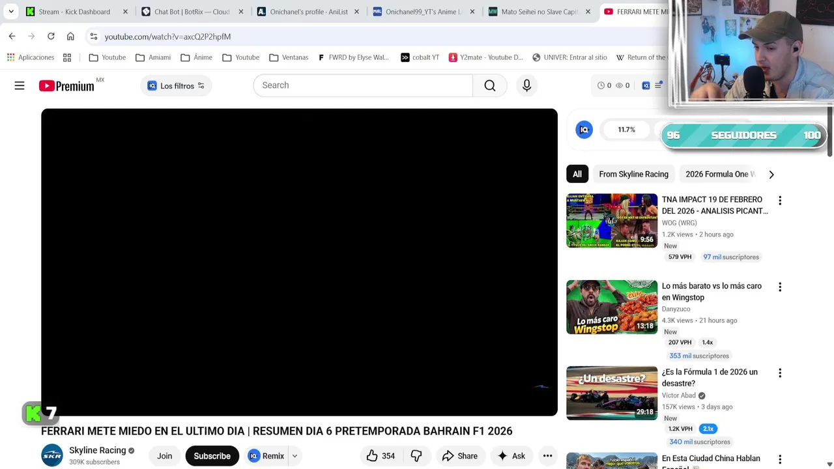Open options for Fórmula 1 2026 video
834x469 pixels.
[x=780, y=373]
